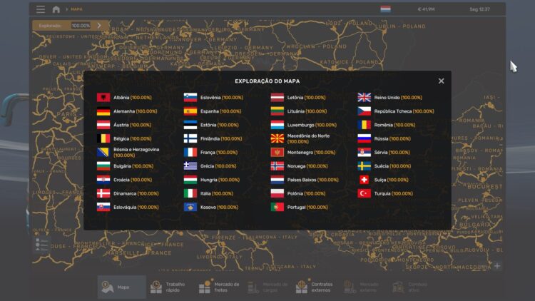Open Mercado de fretes icon
The width and height of the screenshot is (535, 301).
(x=205, y=287)
